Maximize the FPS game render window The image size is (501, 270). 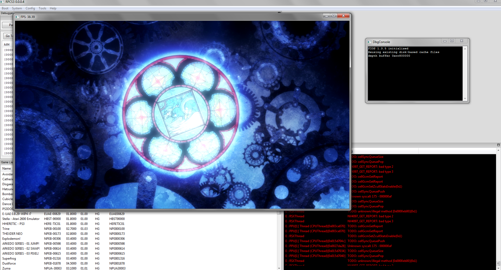click(334, 16)
